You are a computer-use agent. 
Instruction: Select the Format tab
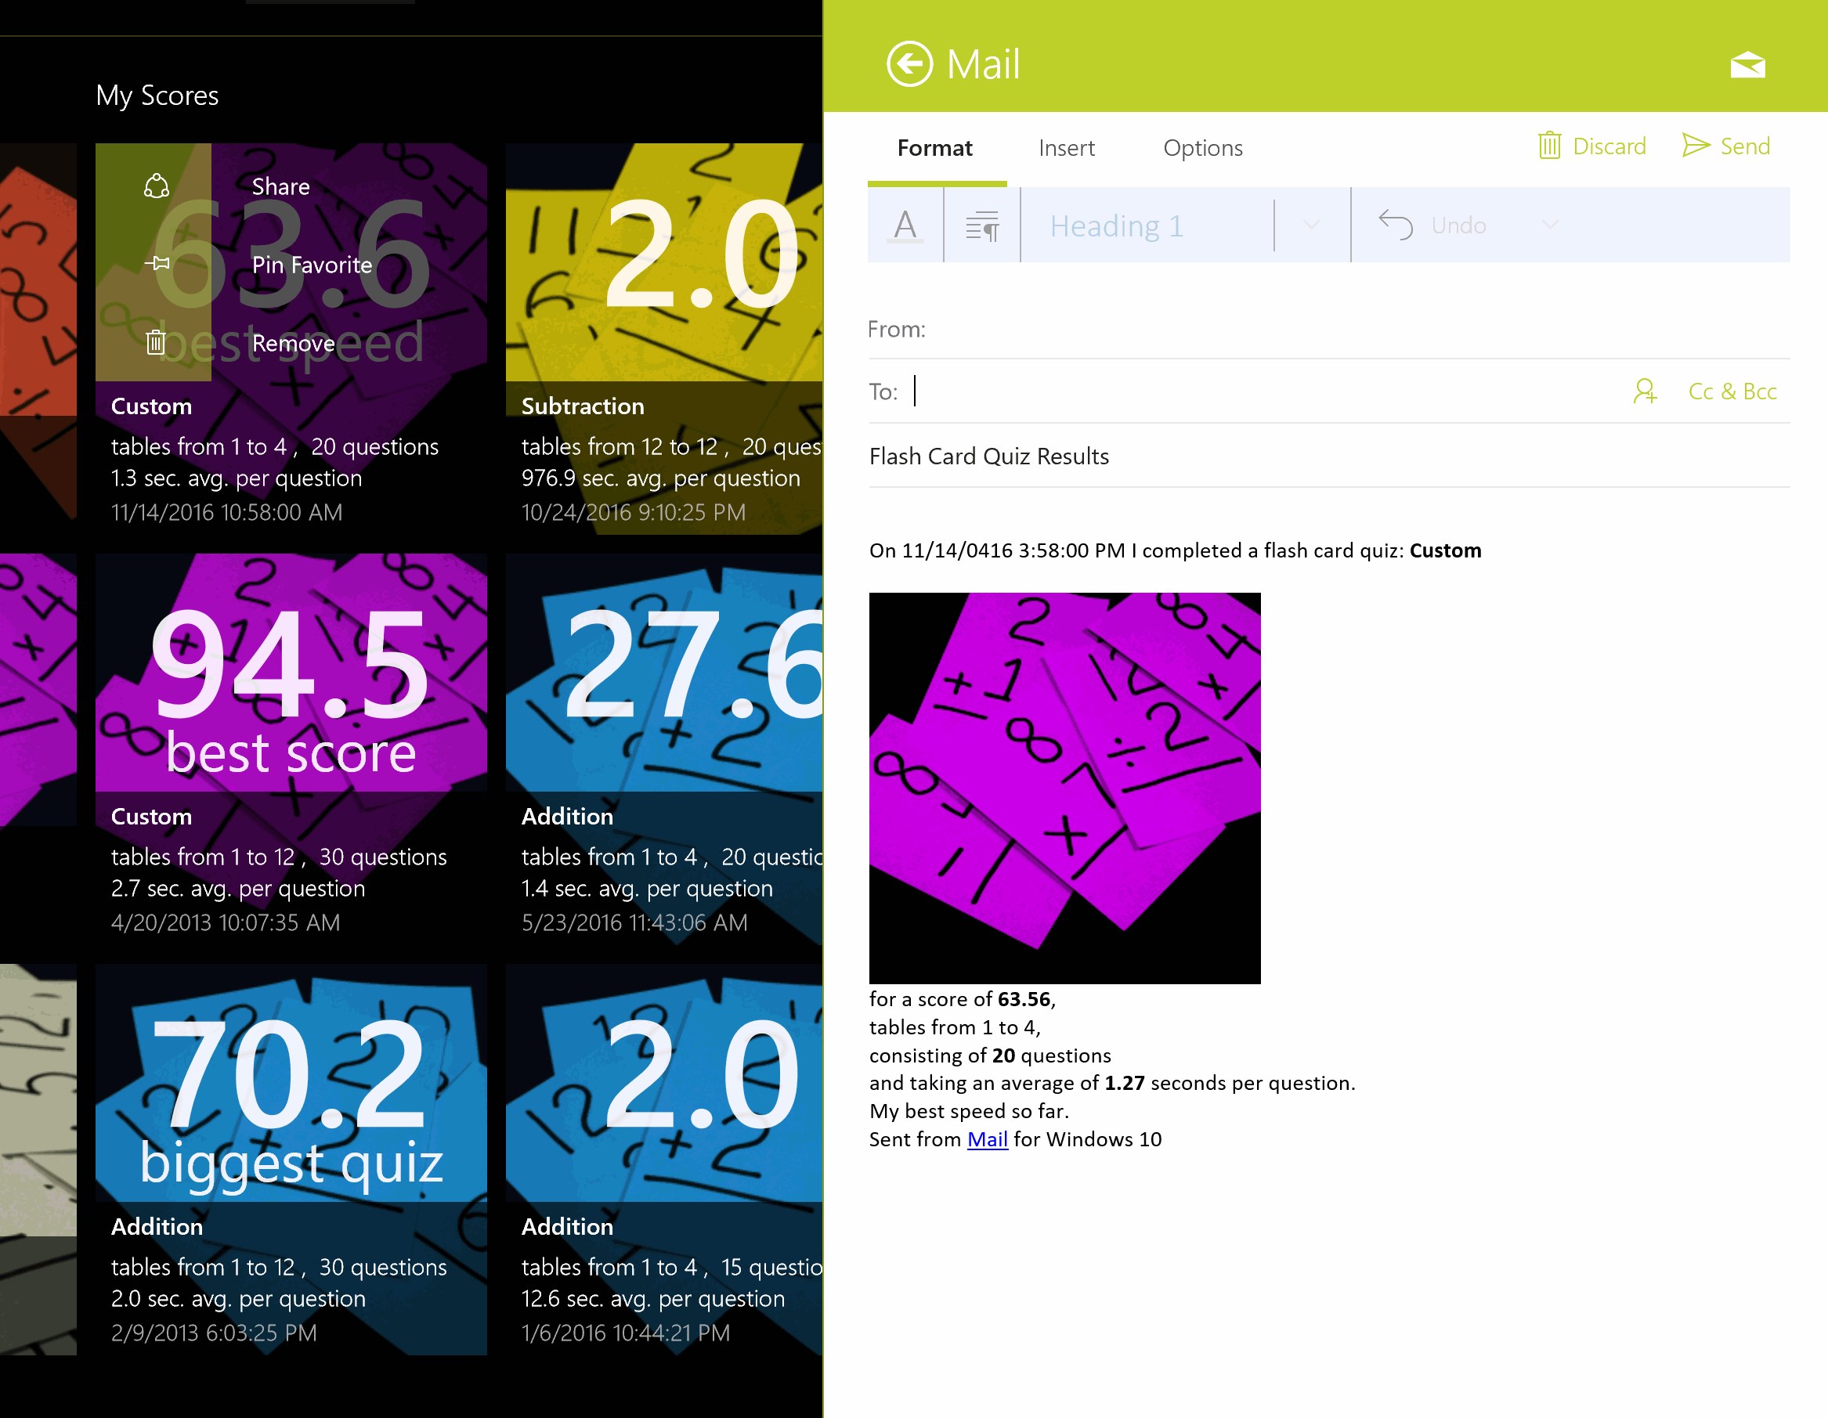[934, 148]
